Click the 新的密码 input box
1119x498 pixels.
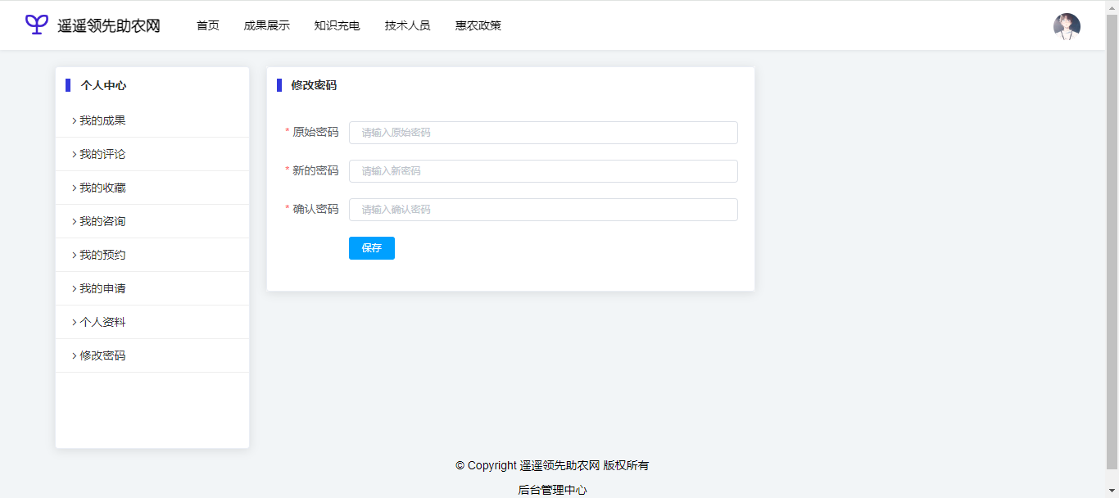[x=542, y=171]
